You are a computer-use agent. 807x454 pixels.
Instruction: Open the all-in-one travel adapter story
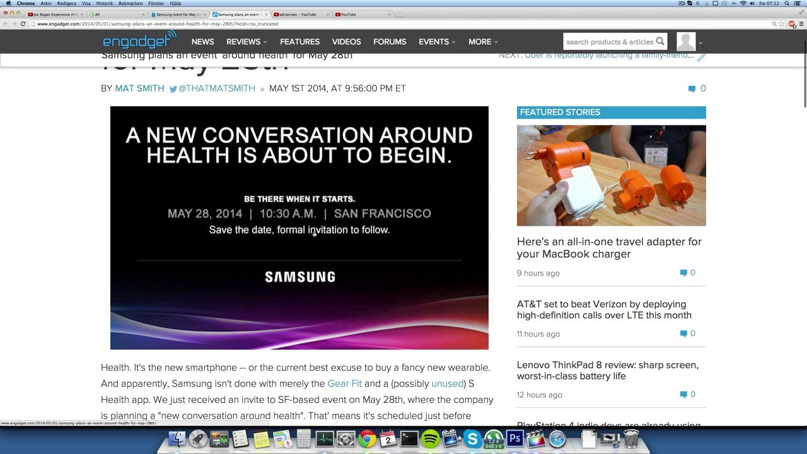click(609, 248)
